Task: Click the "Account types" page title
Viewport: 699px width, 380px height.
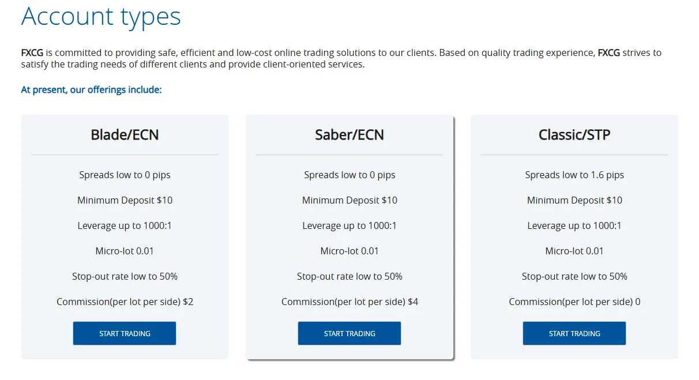Action: [101, 16]
